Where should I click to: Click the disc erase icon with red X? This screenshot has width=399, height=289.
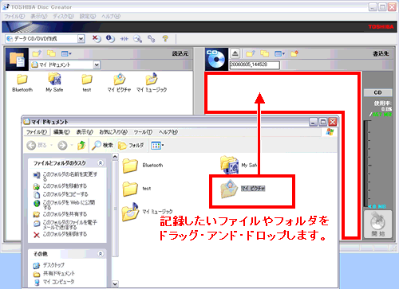click(97, 39)
